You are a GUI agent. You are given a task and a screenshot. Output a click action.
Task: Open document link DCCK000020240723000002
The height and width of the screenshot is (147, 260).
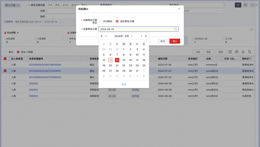click(45, 77)
